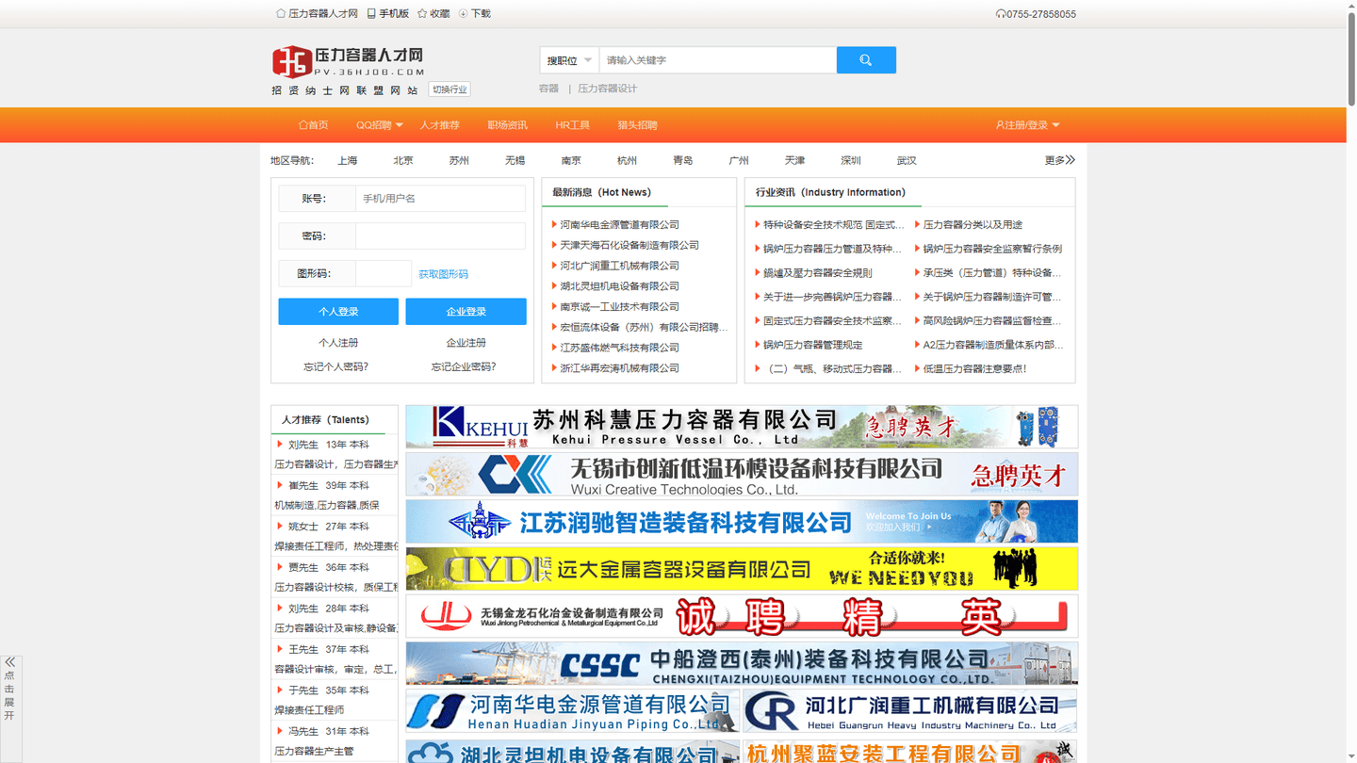The image size is (1357, 763).
Task: Expand 更多 regions with double chevron
Action: click(x=1060, y=160)
